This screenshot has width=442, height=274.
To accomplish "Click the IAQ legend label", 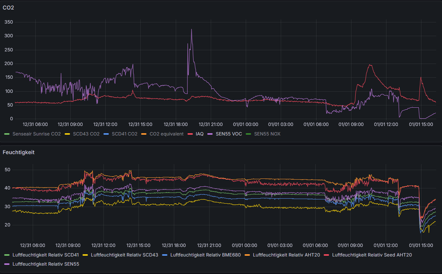I will click(x=199, y=134).
